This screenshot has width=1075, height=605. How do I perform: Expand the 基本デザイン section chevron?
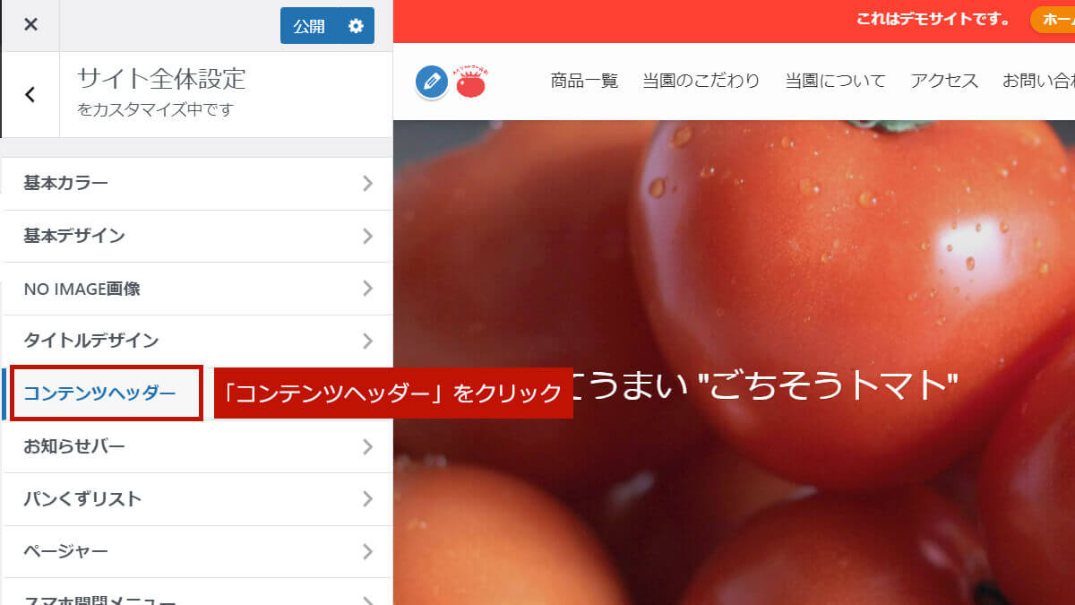point(367,237)
